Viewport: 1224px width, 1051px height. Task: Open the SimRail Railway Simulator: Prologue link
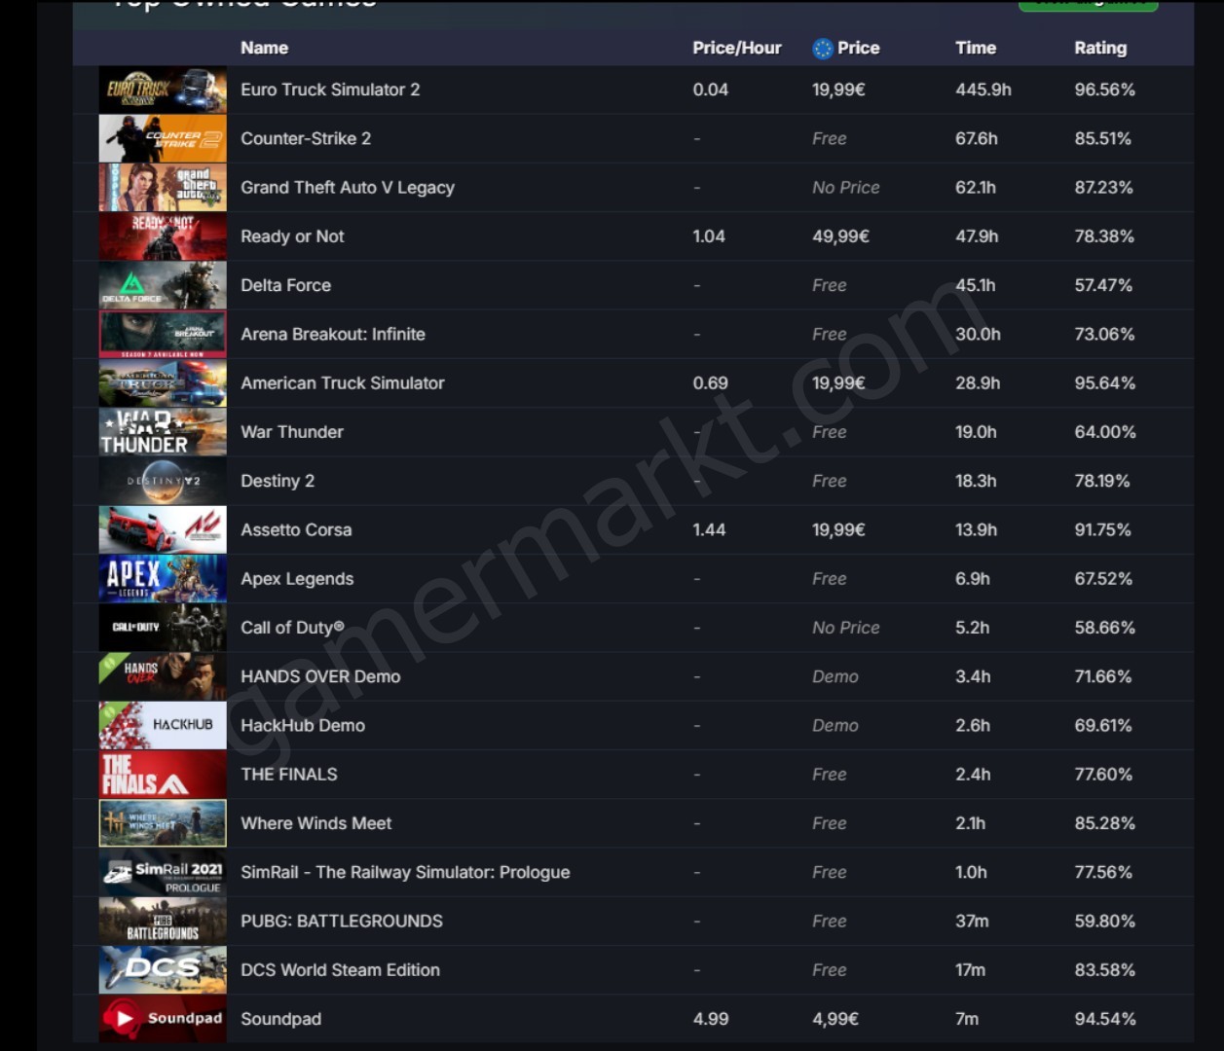pyautogui.click(x=405, y=872)
